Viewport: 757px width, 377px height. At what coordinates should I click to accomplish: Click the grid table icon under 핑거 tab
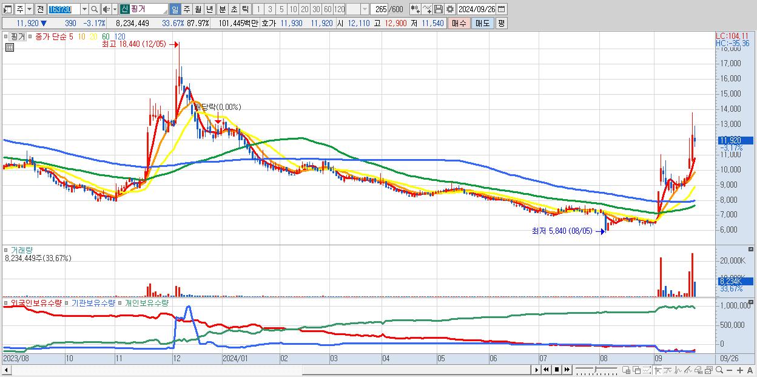10,47
